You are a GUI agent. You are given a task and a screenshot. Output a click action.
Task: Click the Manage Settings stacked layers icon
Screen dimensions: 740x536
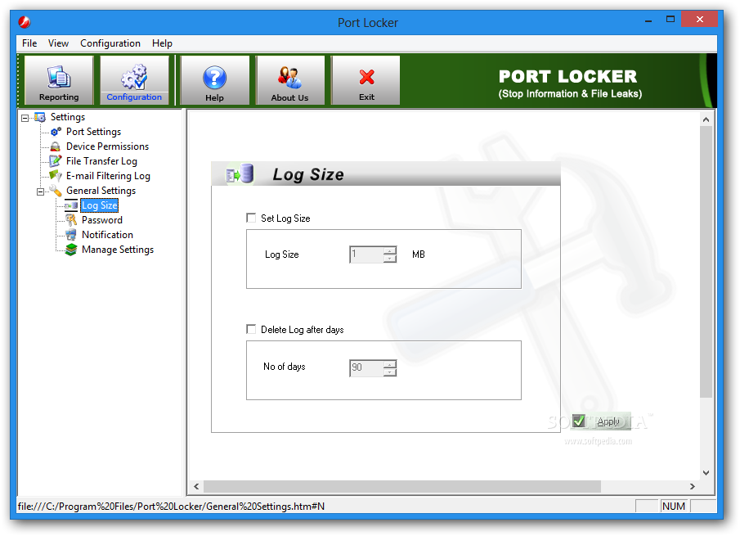click(71, 250)
